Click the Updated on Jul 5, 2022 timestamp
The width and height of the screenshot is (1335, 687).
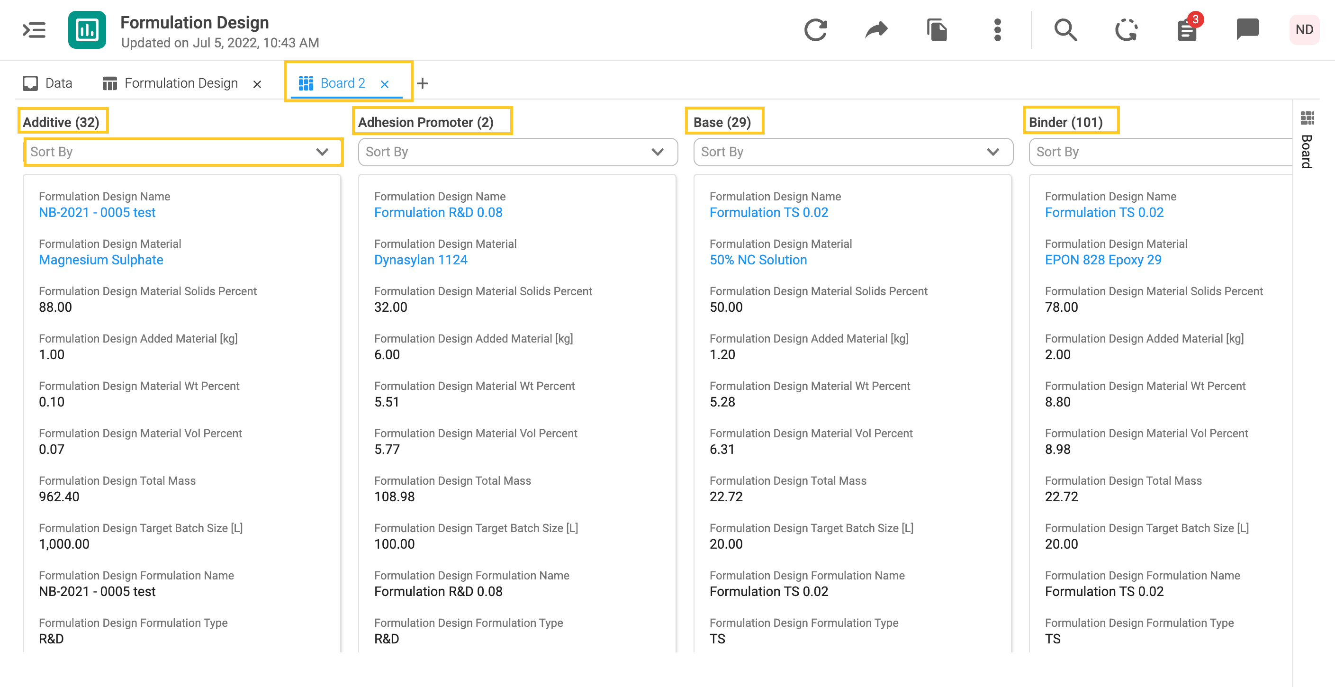[220, 43]
